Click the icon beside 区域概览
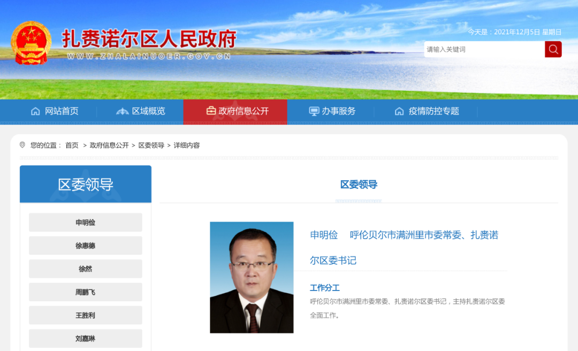 tap(122, 111)
